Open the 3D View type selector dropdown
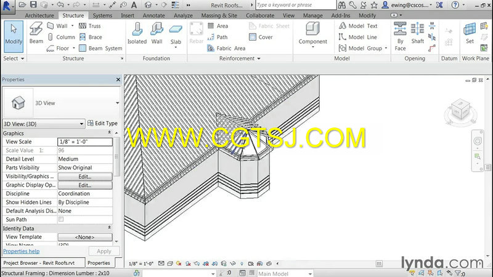 pos(117,103)
